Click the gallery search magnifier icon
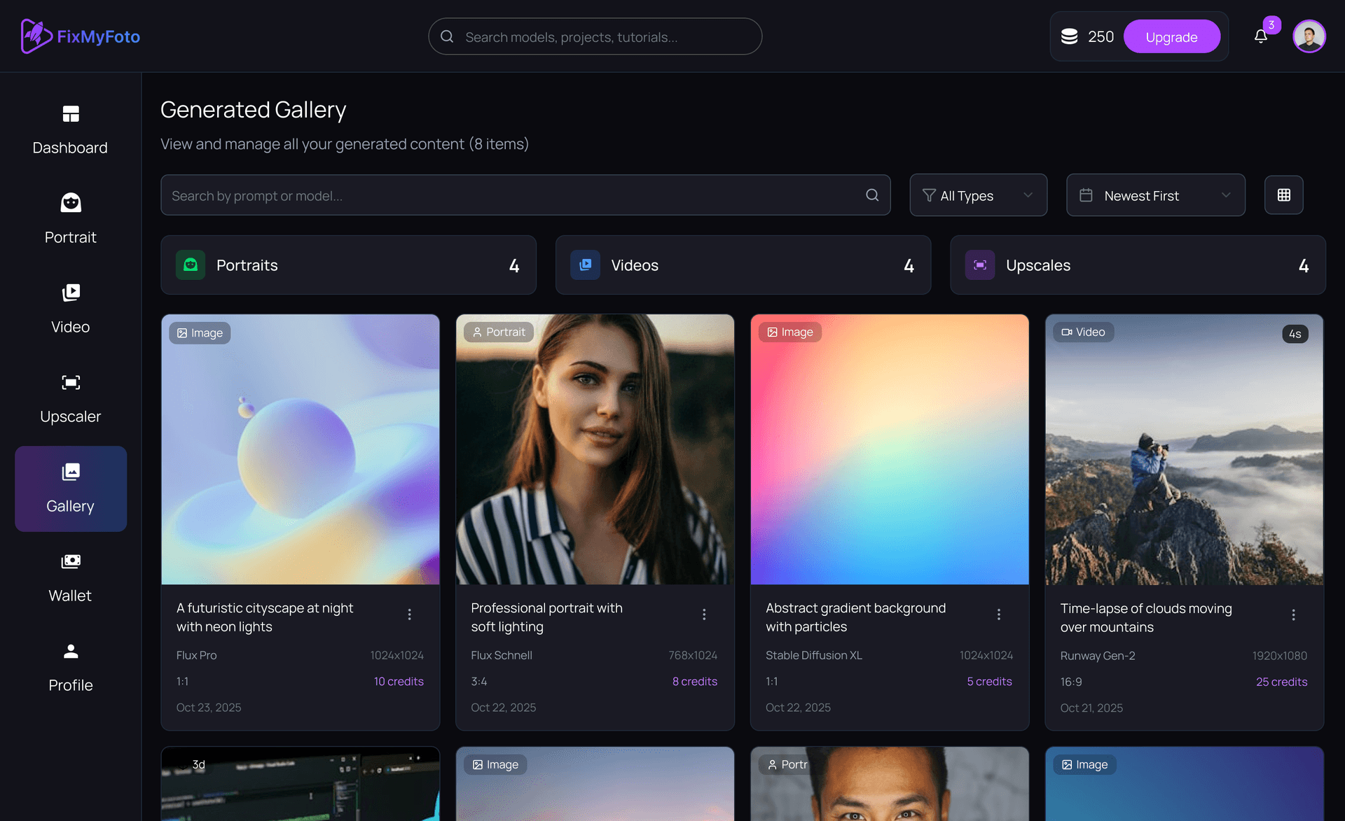1345x821 pixels. point(871,195)
